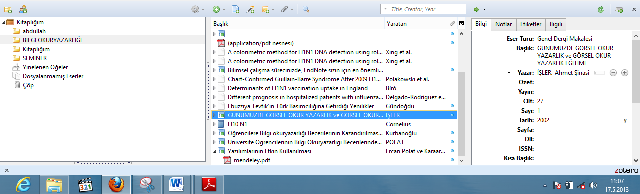Image resolution: width=640 pixels, height=194 pixels.
Task: Click the mendeley.pdf PDF icon
Action: tap(227, 160)
